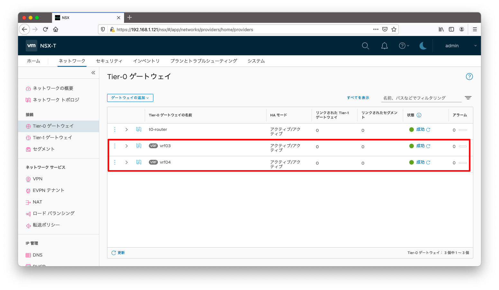
Task: Reload the browser page
Action: (x=45, y=29)
